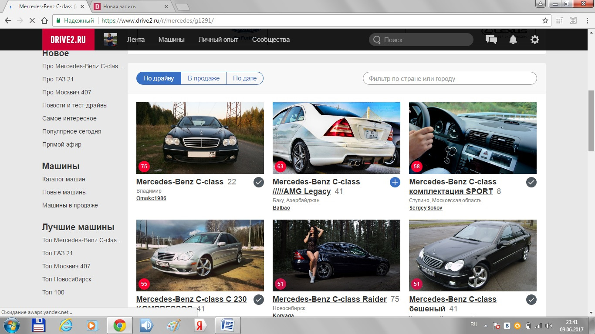The width and height of the screenshot is (595, 334).
Task: Open Новые машины link
Action: [x=64, y=192]
